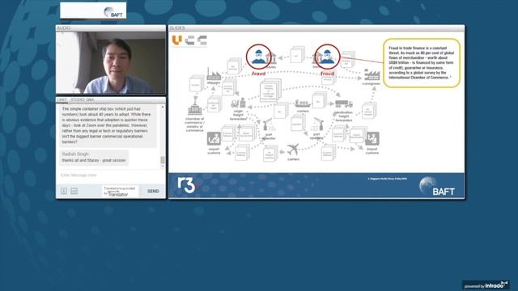The width and height of the screenshot is (518, 291).
Task: Click the second small icon left of Translator
Action: pos(74,191)
